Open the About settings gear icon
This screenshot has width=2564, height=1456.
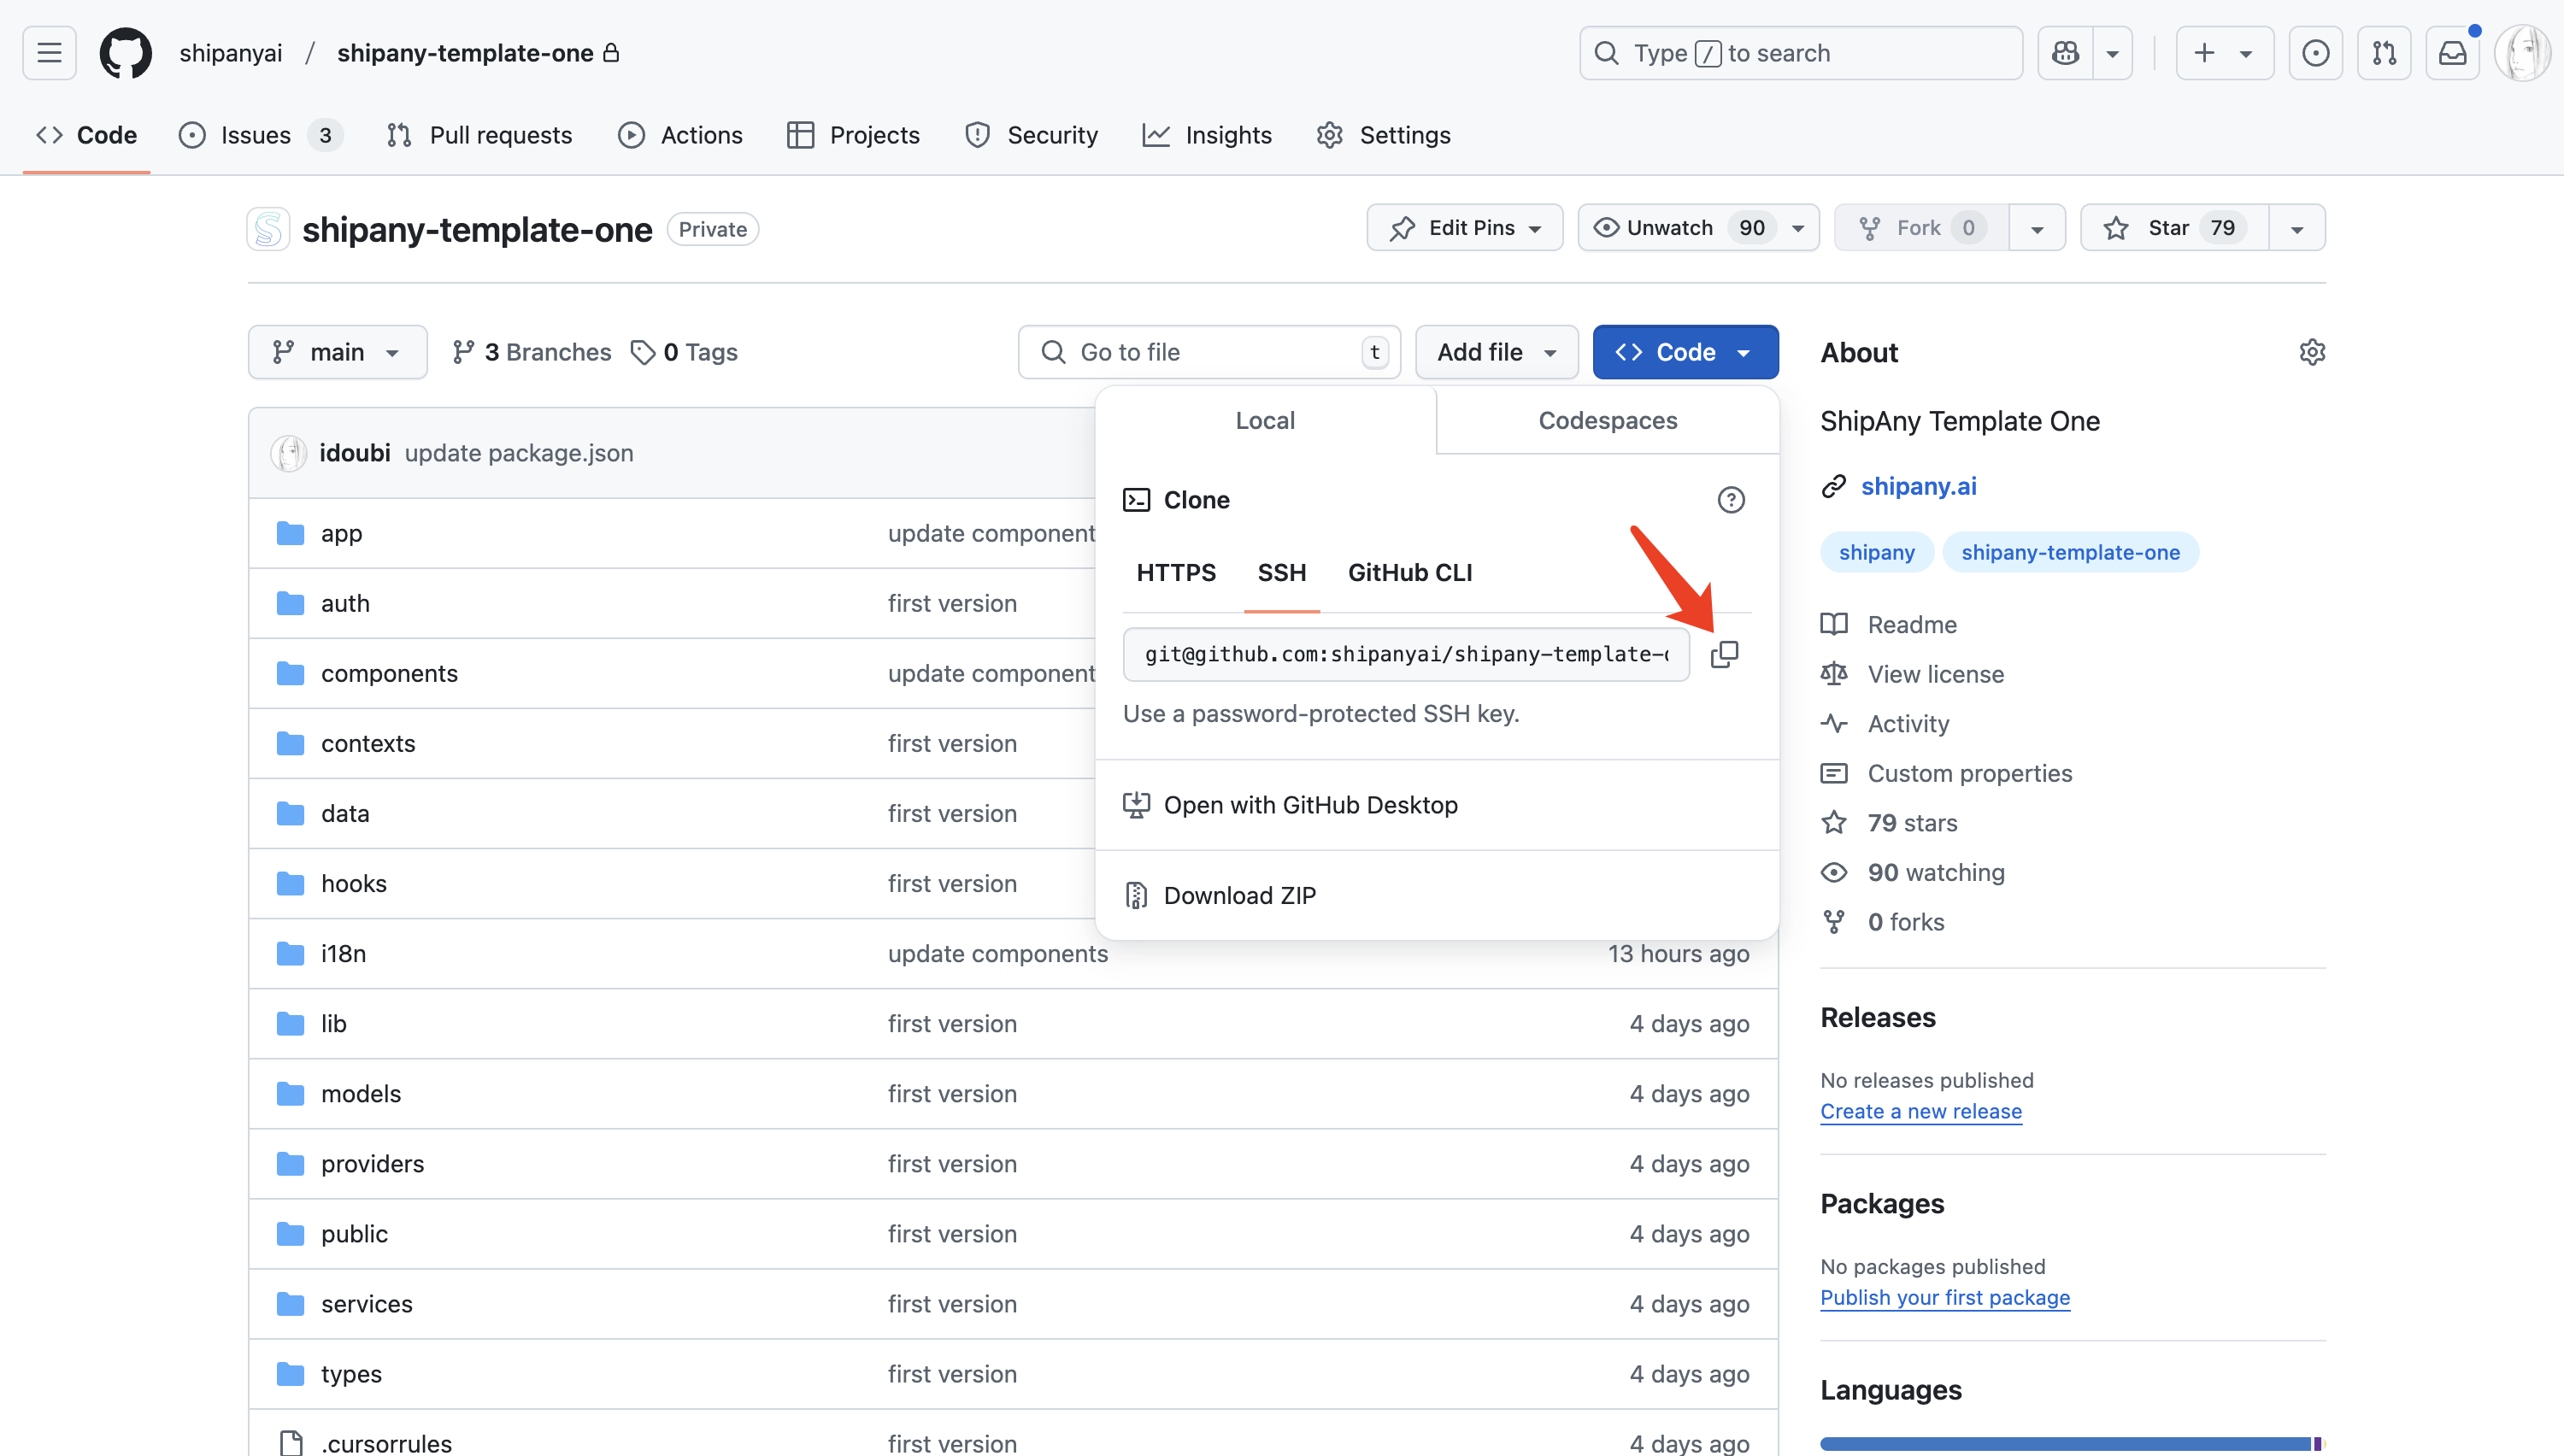pos(2311,352)
